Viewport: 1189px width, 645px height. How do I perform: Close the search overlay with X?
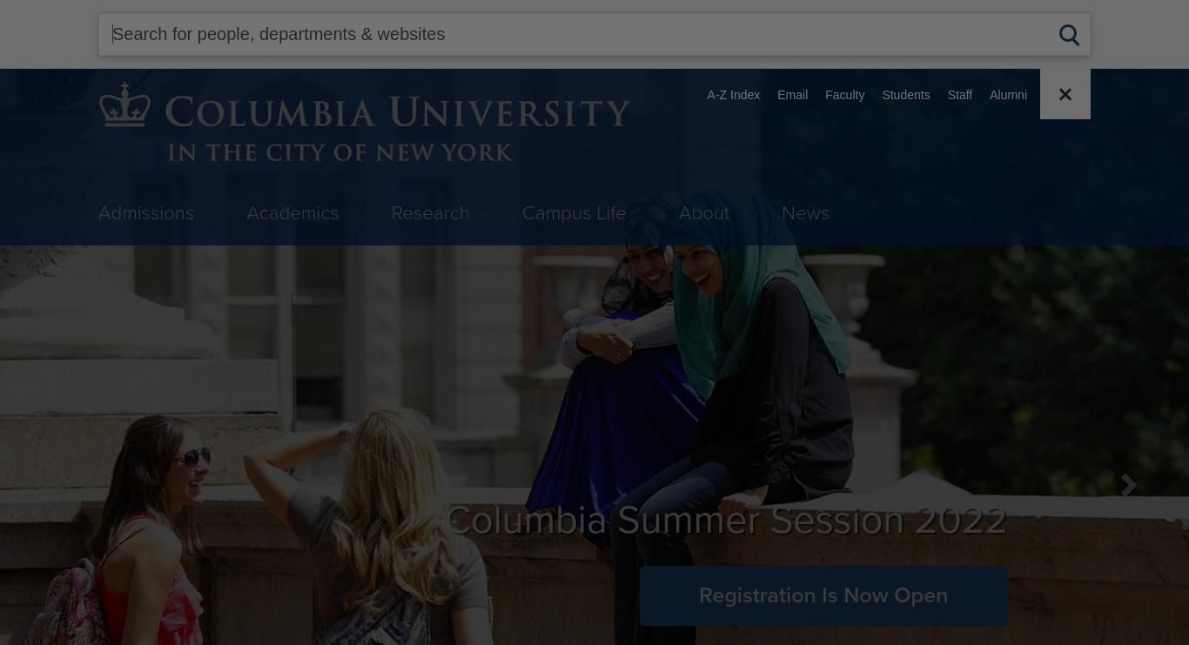(x=1065, y=94)
